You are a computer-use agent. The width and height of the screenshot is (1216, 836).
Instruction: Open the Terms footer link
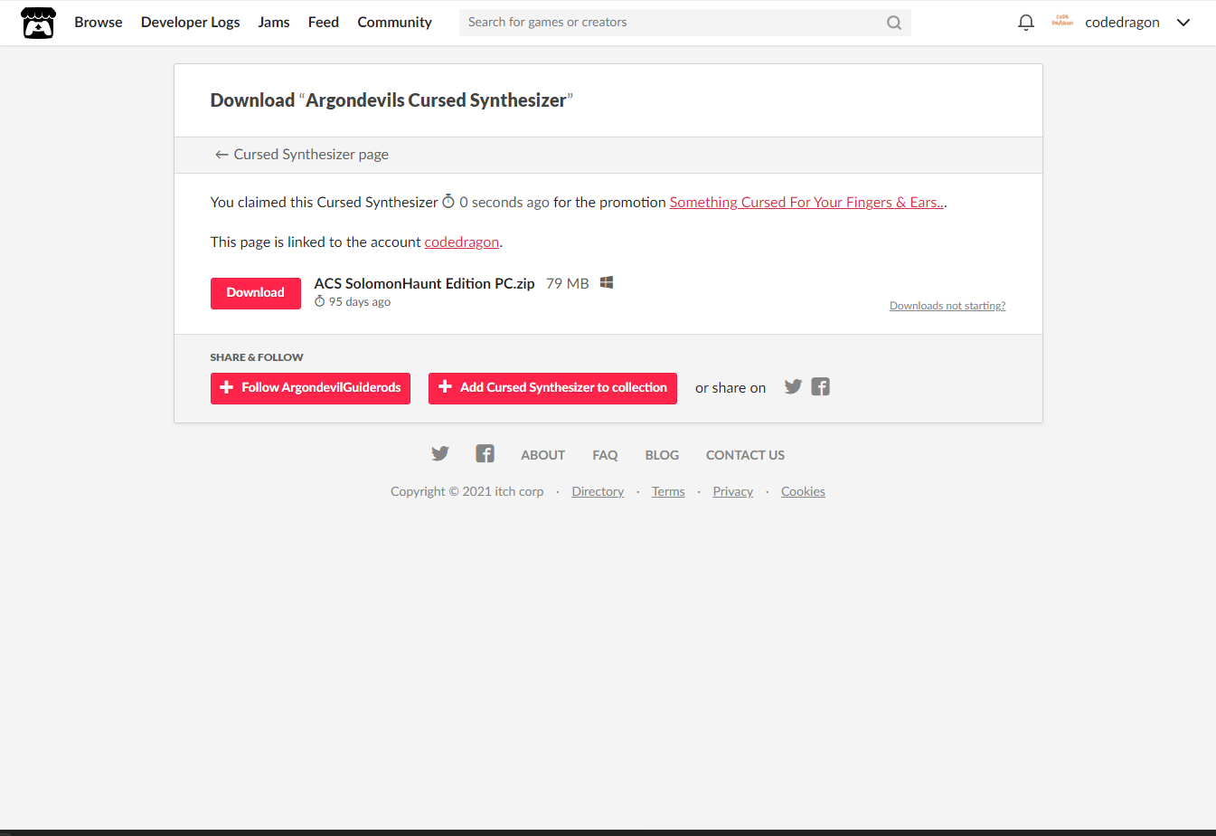[x=668, y=492]
